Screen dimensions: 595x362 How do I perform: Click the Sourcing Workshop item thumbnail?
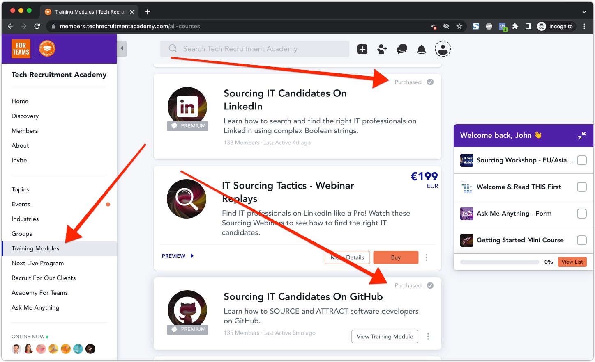pos(467,160)
